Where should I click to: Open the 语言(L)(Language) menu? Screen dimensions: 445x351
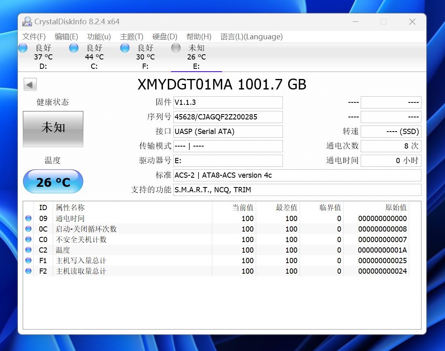[251, 37]
